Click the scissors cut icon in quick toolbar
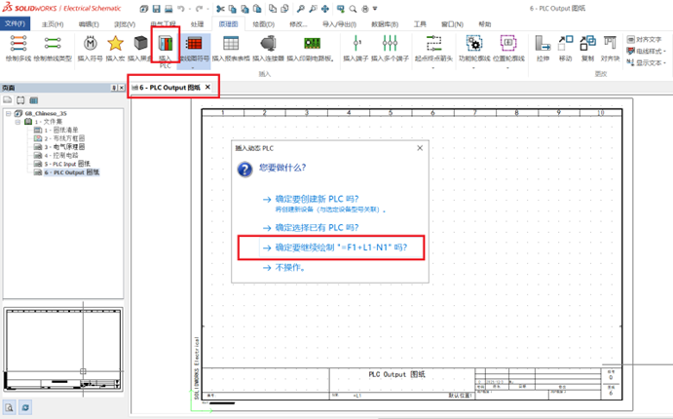The width and height of the screenshot is (673, 419). pyautogui.click(x=220, y=9)
